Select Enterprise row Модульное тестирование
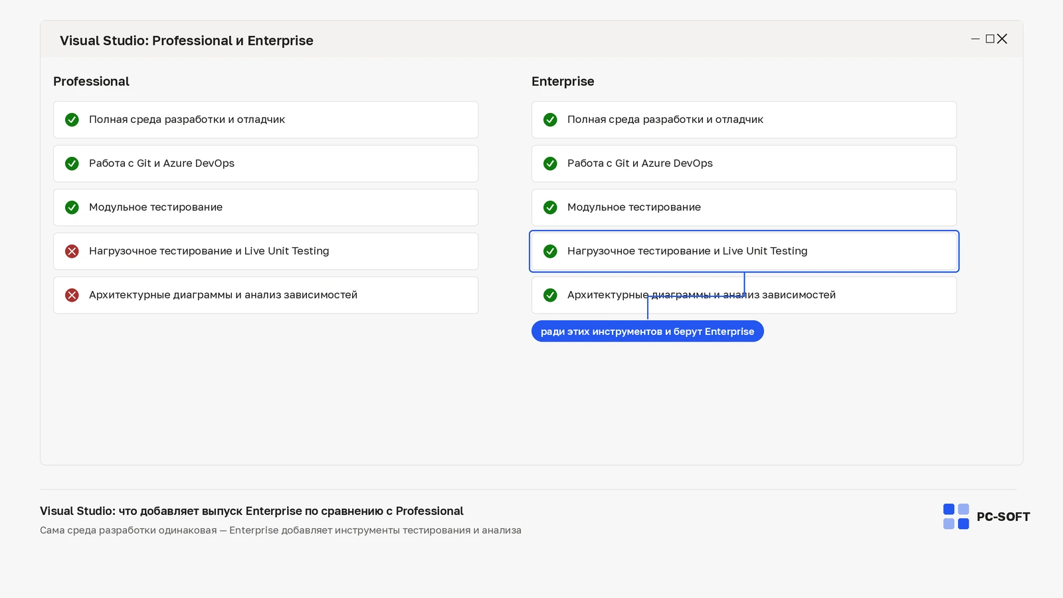The image size is (1063, 598). tap(744, 207)
